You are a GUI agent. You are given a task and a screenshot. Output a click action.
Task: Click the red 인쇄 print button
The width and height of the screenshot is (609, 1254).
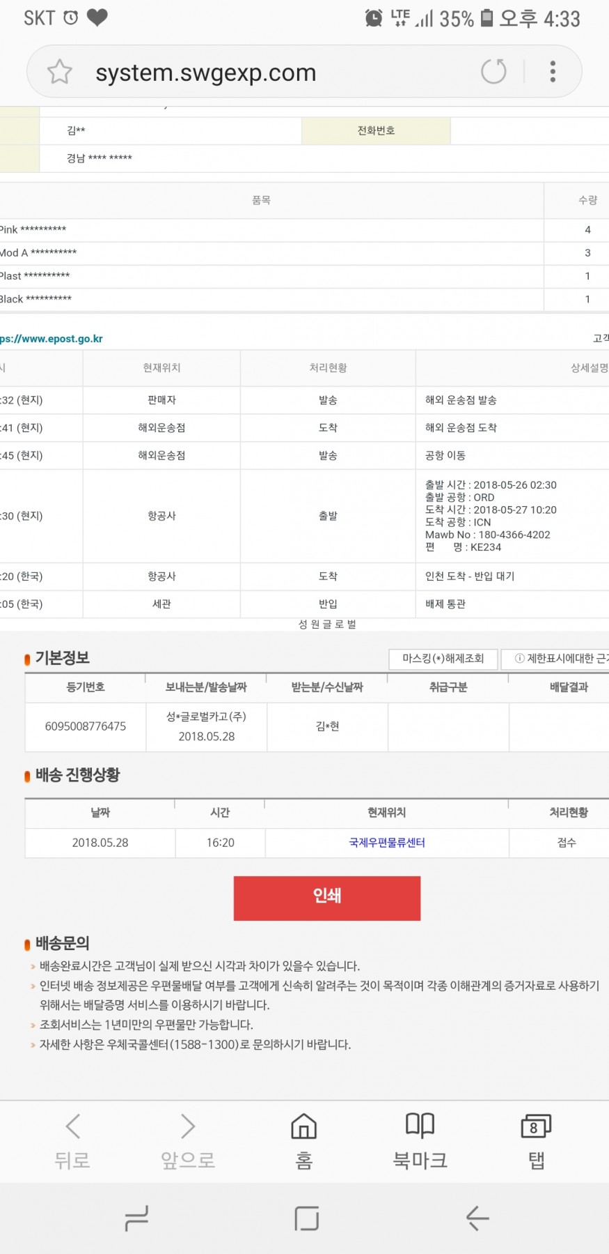(327, 898)
